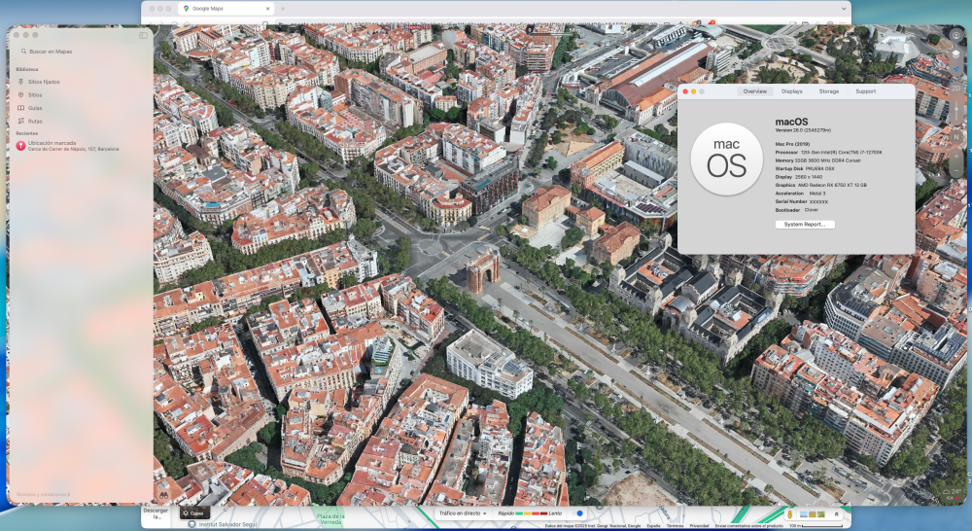
Task: Open the map layers mode button
Action: click(x=955, y=54)
